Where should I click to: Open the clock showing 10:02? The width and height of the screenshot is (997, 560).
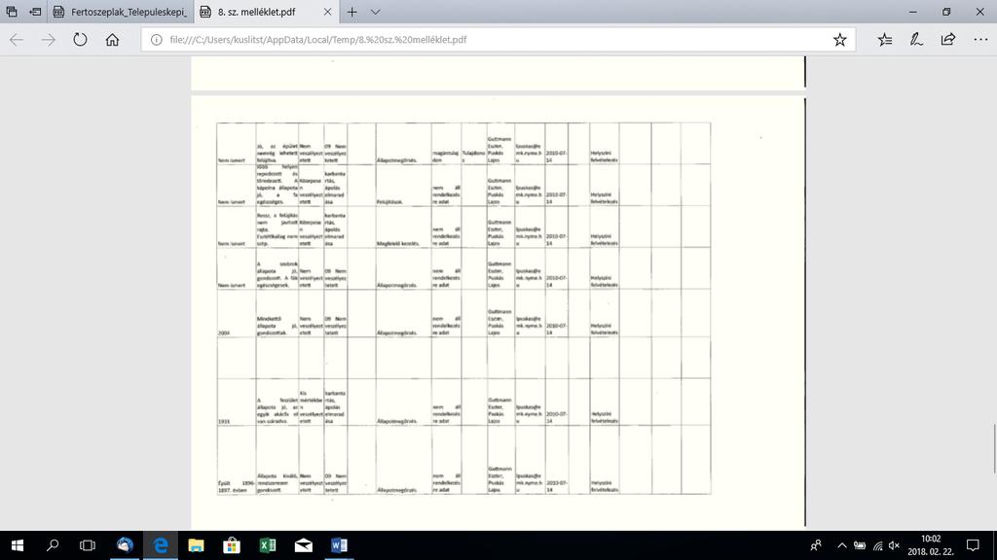point(931,545)
